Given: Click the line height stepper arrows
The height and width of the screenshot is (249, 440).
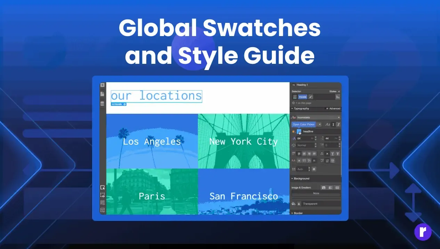Looking at the screenshot, I should coord(340,138).
